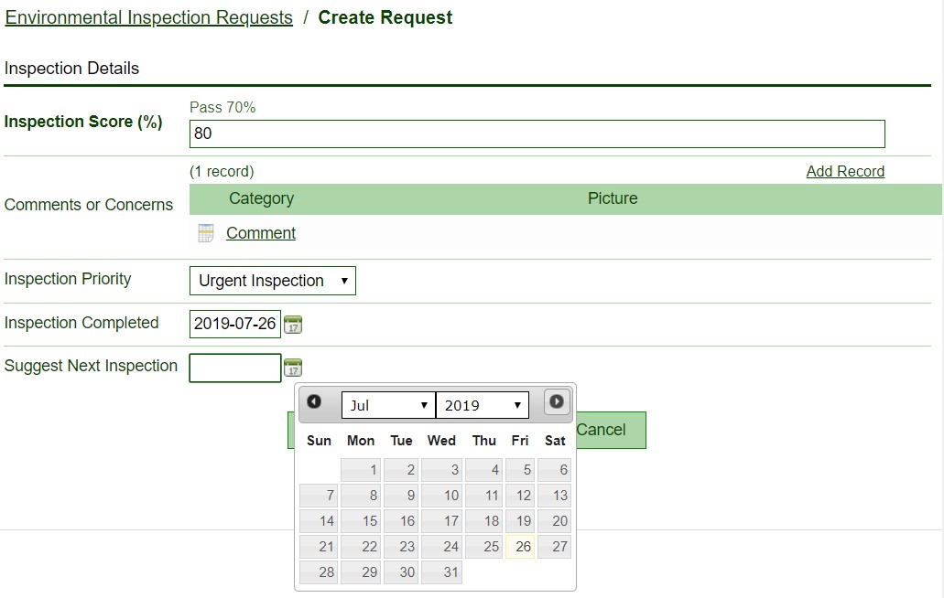Open the Comment record link

261,233
